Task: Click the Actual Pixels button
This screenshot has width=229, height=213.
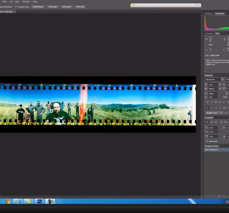Action: [x=38, y=7]
